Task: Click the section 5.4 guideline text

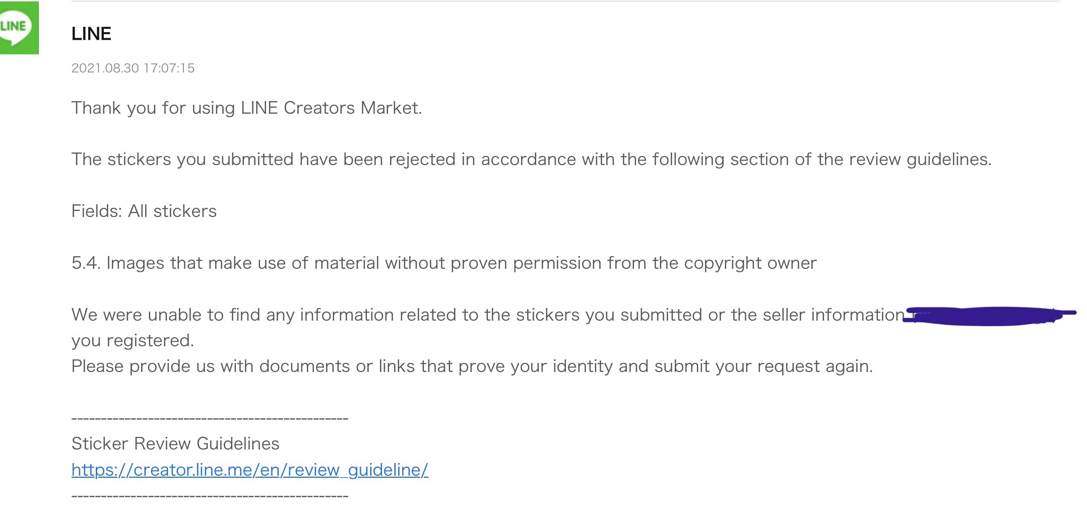Action: pos(444,263)
